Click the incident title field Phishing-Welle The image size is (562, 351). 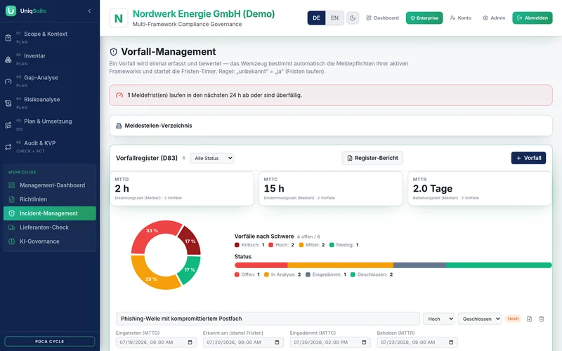pyautogui.click(x=268, y=319)
